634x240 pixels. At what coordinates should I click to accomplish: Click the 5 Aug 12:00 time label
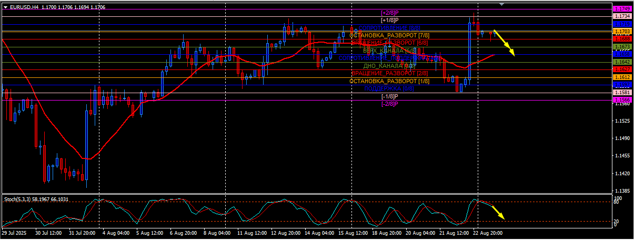(x=149, y=232)
